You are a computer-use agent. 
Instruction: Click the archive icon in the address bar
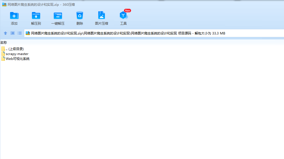(x=28, y=33)
